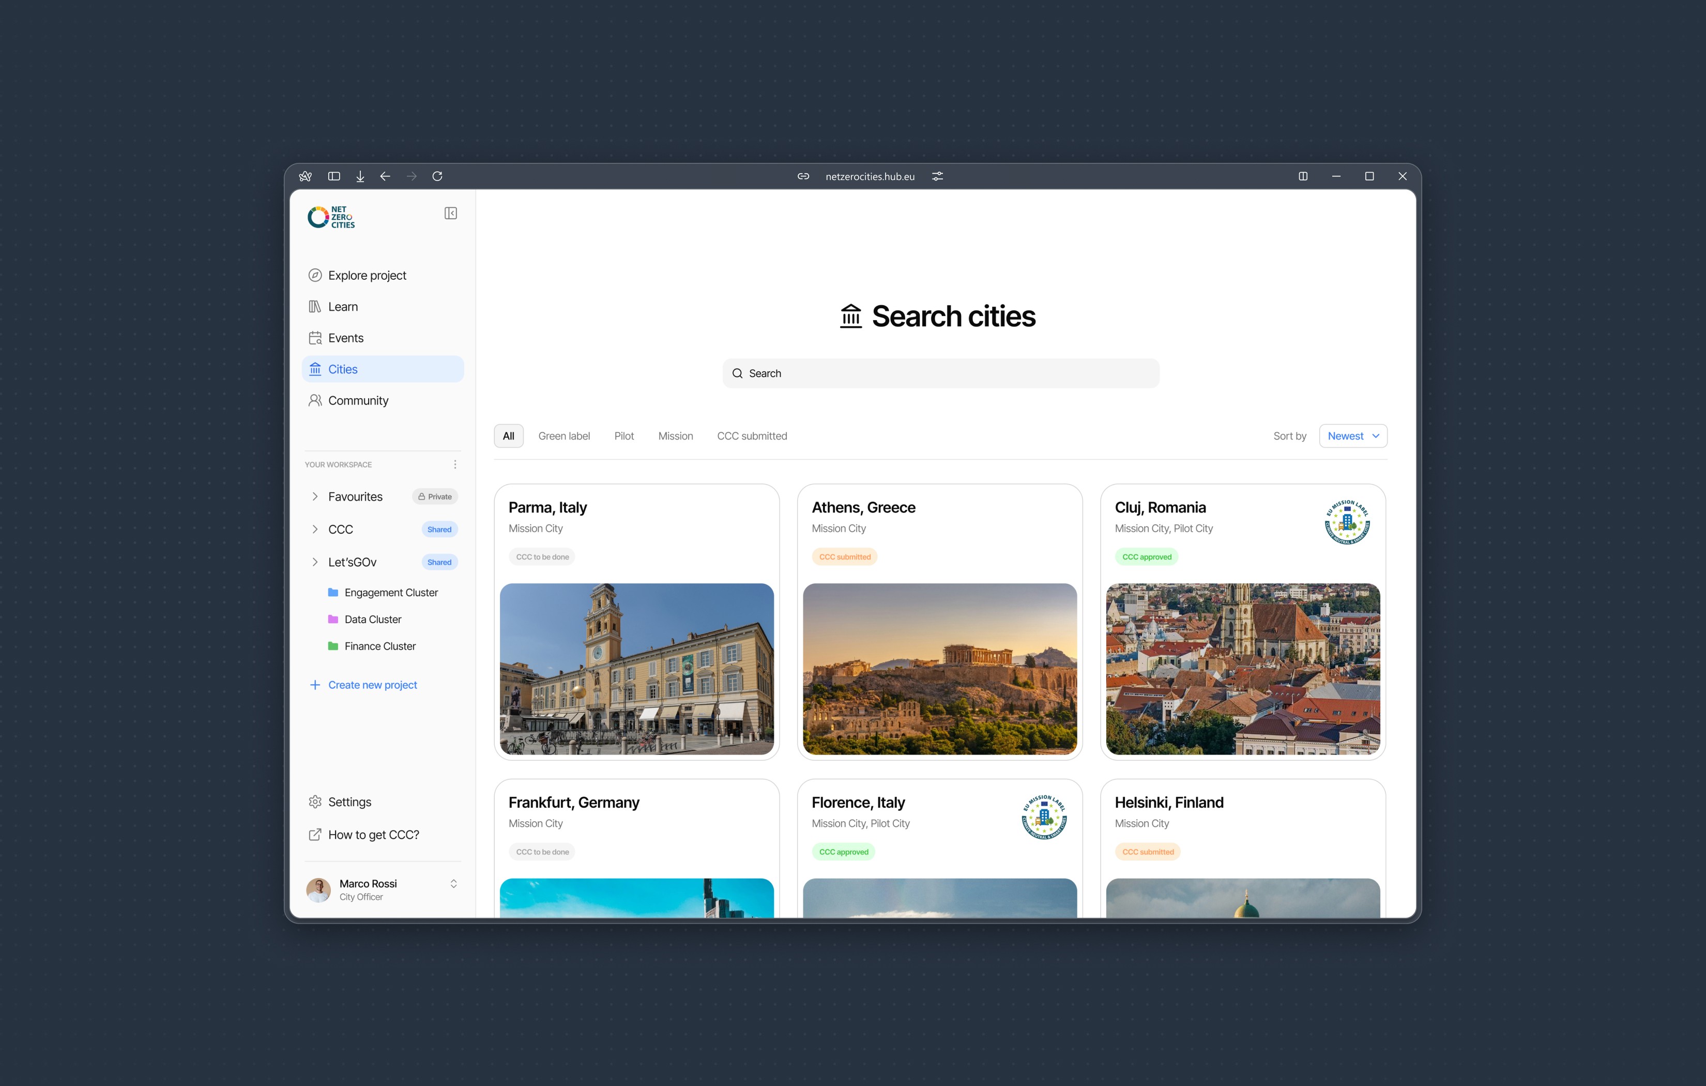Click Create new project link
Screen dimensions: 1706x1086
(x=372, y=685)
